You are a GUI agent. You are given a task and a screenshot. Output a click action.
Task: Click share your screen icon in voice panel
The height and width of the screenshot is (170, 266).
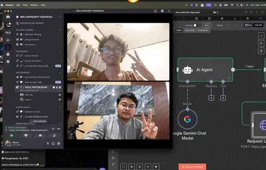click(26, 136)
